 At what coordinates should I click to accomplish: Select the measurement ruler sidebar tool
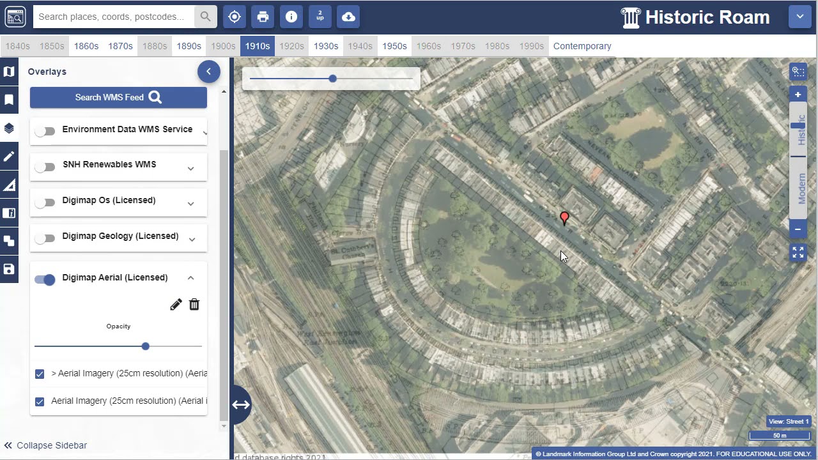[x=9, y=185]
